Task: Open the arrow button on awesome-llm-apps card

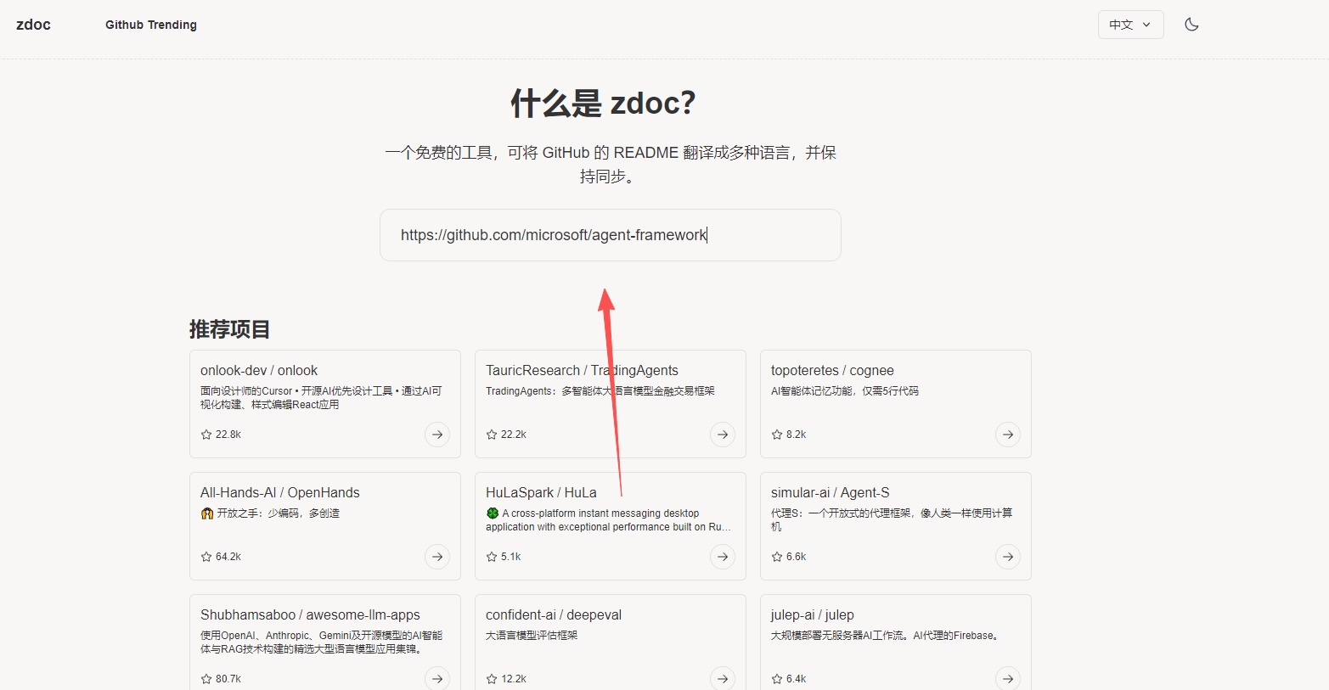Action: [x=437, y=679]
